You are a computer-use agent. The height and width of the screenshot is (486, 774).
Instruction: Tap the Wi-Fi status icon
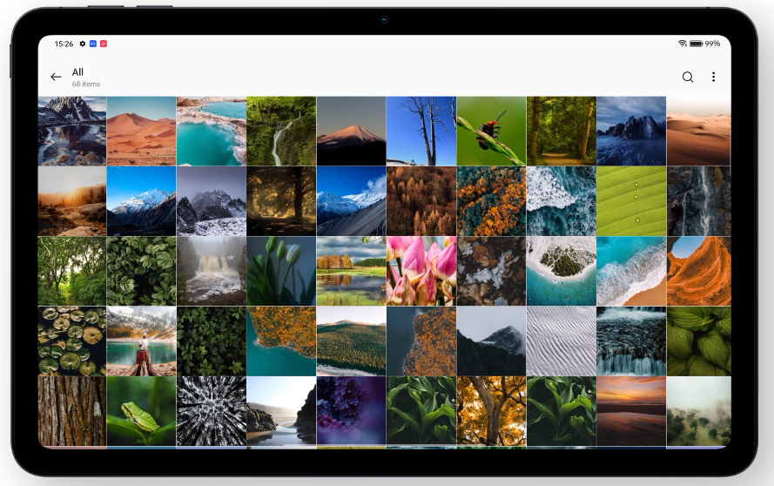point(683,44)
